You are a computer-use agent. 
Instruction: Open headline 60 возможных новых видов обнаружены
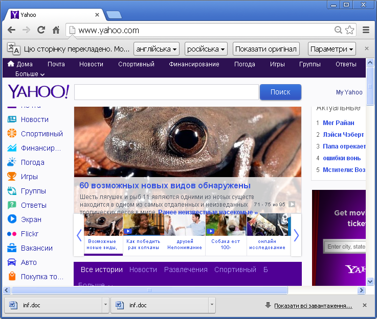coord(165,185)
